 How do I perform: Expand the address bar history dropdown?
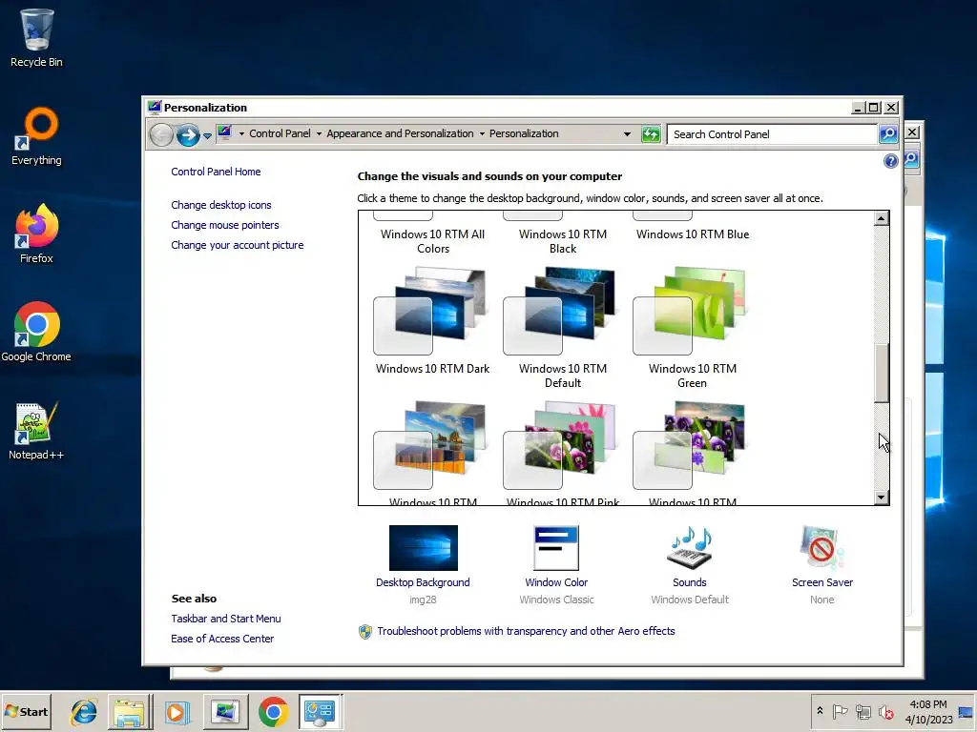coord(627,133)
